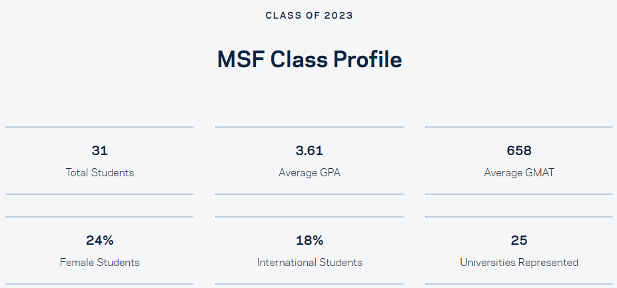
Task: Select the Female Students label
Action: click(99, 262)
